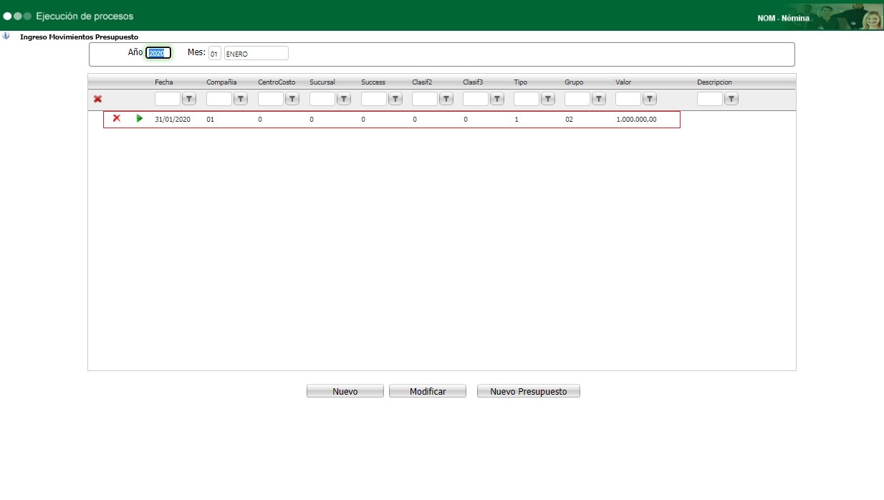The height and width of the screenshot is (500, 884).
Task: Apply filter funnel for Descripcion column
Action: (731, 99)
